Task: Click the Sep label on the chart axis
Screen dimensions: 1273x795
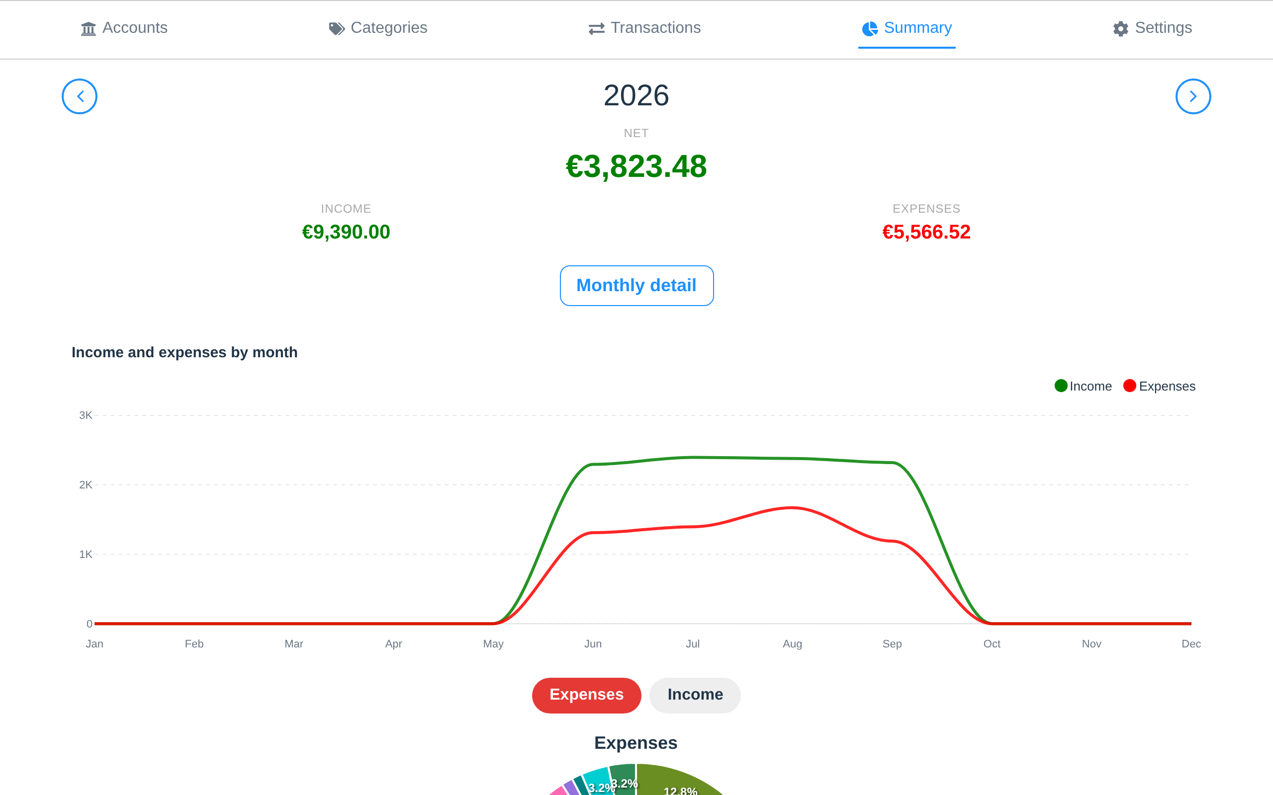Action: (x=892, y=644)
